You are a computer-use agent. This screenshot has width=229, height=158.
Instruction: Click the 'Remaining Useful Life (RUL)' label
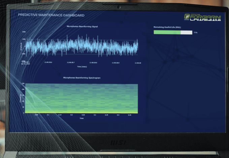coord(167,27)
